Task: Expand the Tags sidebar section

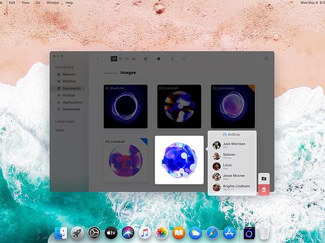Action: point(59,130)
